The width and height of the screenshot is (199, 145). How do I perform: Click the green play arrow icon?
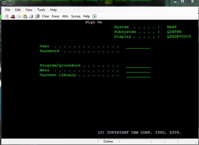[x=94, y=16]
